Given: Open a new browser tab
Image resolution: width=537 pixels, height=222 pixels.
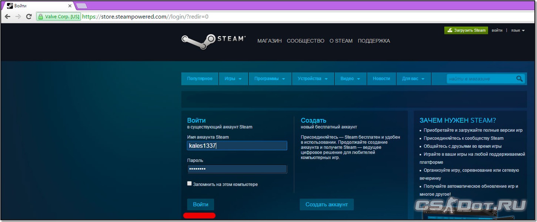Looking at the screenshot, I should point(81,6).
